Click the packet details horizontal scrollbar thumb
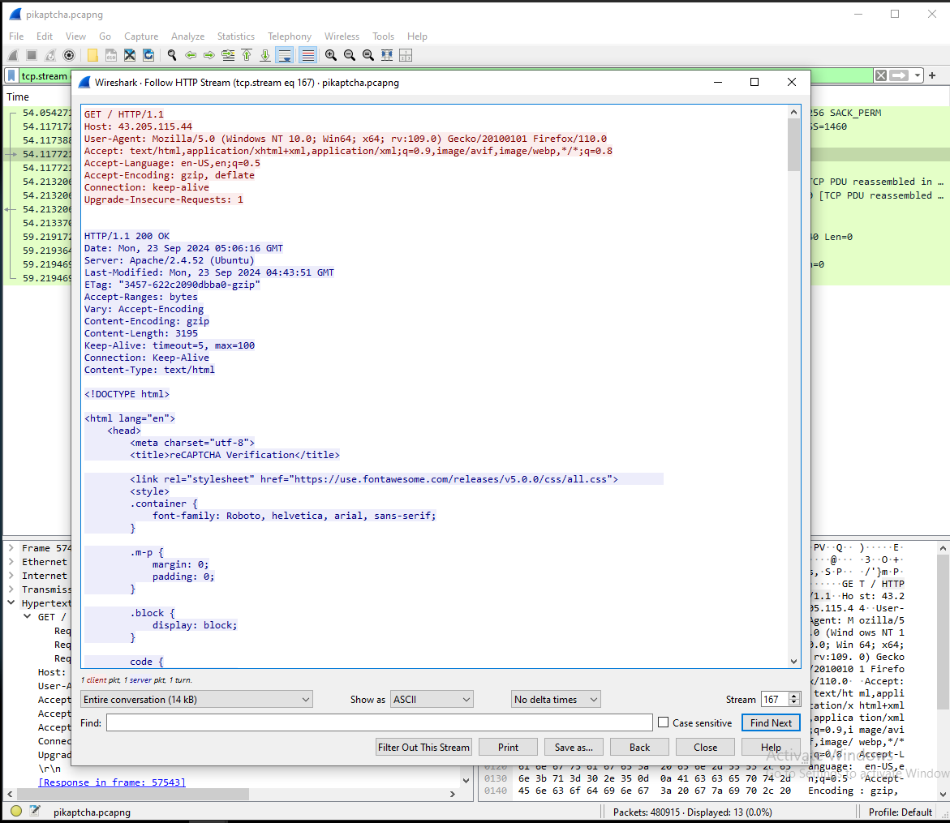Viewport: 950px width, 823px height. click(133, 793)
